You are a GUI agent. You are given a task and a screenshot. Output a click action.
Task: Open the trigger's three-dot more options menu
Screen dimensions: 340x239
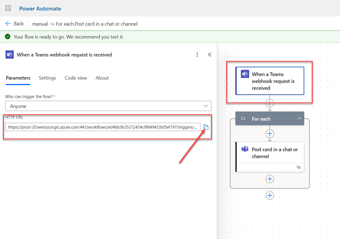coord(197,55)
